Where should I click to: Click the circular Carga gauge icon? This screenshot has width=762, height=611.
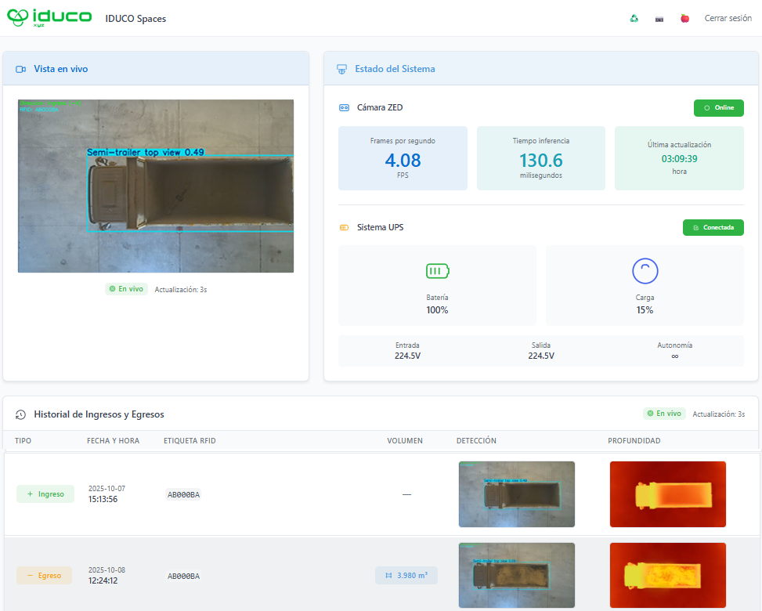pos(645,271)
